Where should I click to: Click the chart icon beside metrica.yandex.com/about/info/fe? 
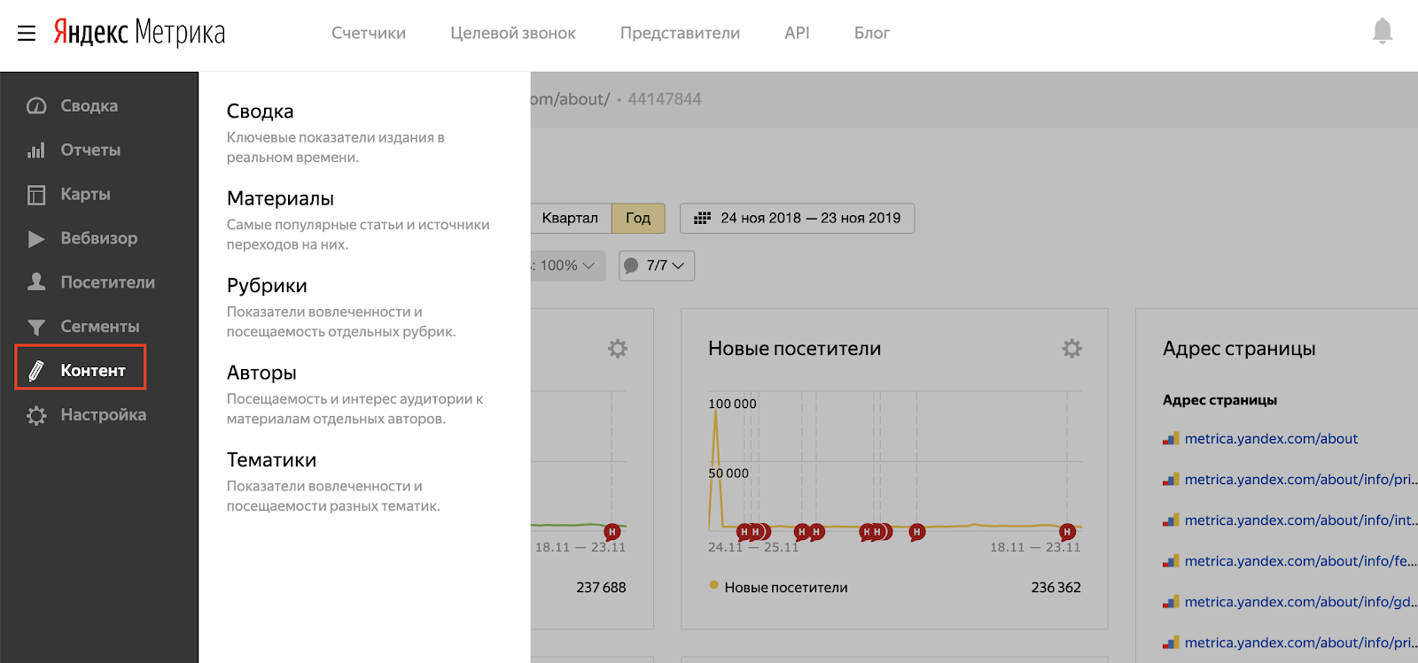pos(1171,561)
